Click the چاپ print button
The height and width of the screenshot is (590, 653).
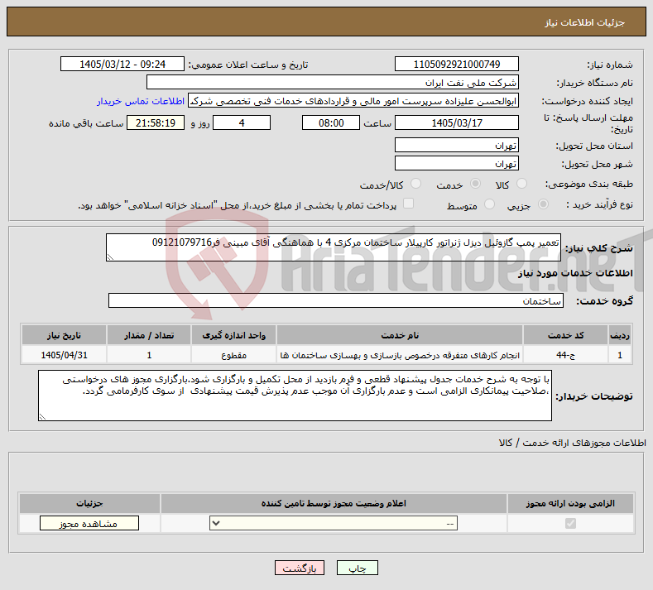358,568
